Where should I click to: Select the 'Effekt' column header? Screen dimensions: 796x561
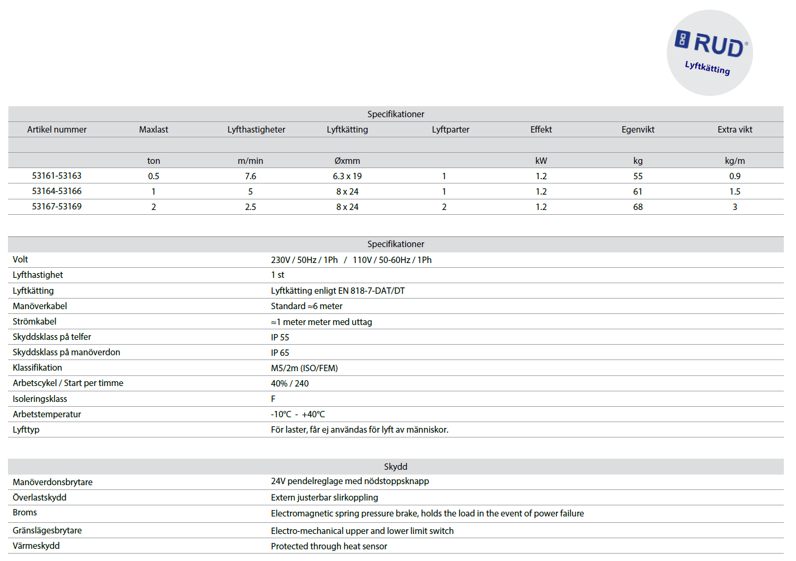coord(541,129)
